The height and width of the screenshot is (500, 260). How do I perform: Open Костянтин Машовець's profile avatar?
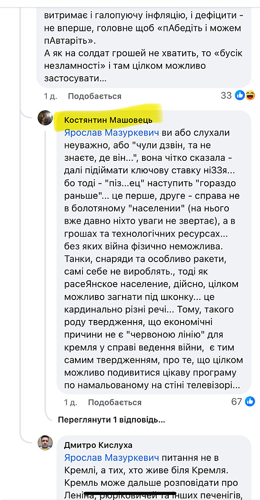[x=45, y=119]
